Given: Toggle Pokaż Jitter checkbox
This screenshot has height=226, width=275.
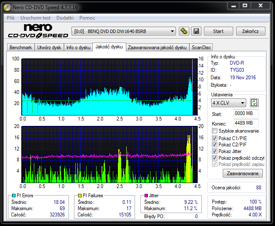Looking at the screenshot, I should [214, 151].
